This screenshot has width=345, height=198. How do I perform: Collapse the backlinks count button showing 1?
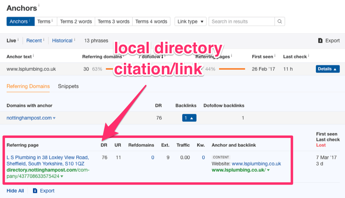[189, 118]
